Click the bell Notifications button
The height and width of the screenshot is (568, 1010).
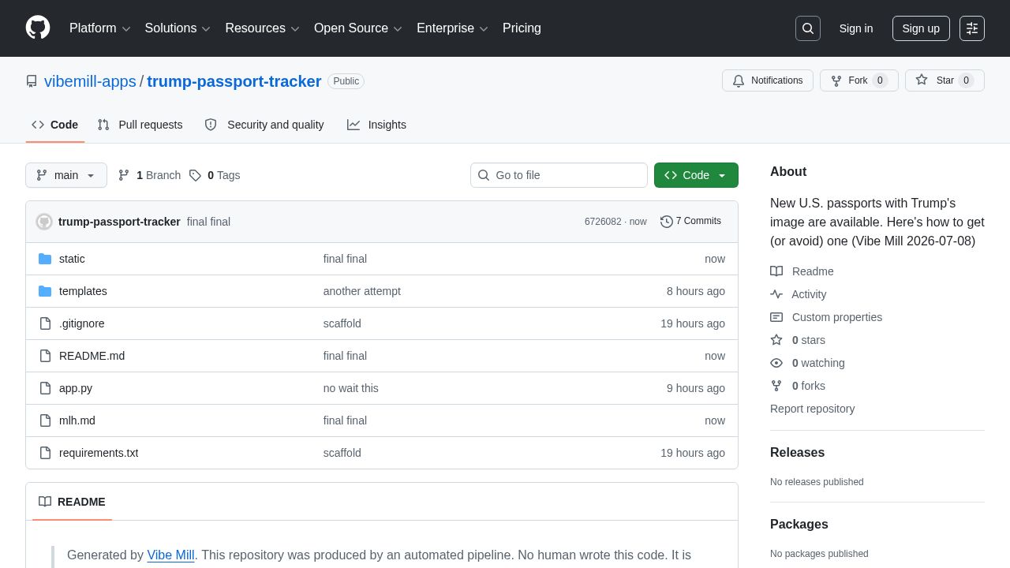pos(768,80)
